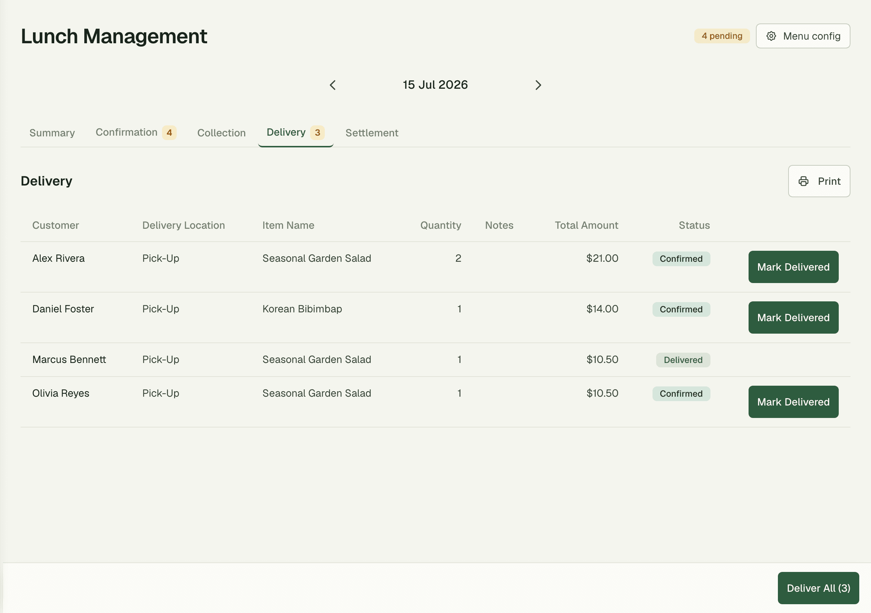Mark Daniel Foster's order delivered
This screenshot has width=871, height=613.
793,317
